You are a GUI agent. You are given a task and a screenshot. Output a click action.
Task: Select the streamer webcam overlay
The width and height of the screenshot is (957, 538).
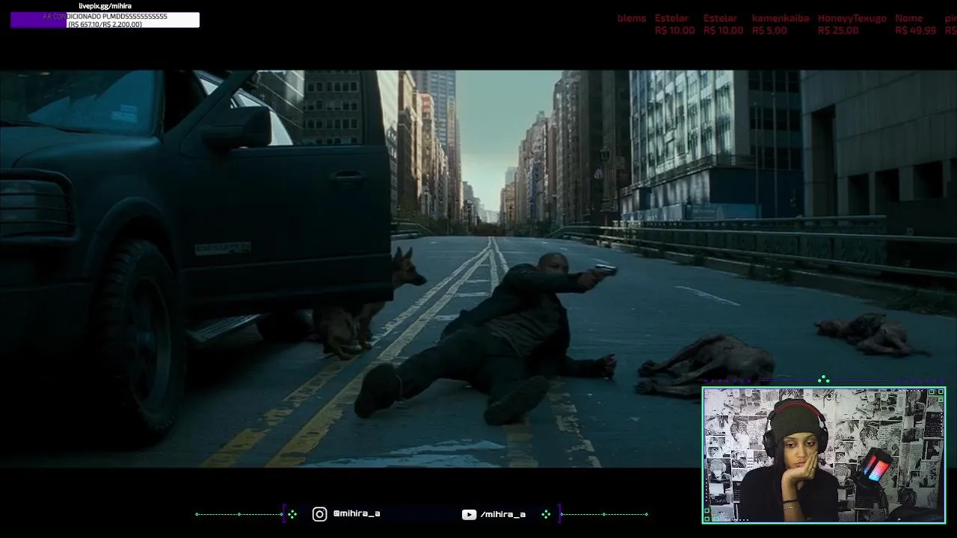click(x=824, y=455)
